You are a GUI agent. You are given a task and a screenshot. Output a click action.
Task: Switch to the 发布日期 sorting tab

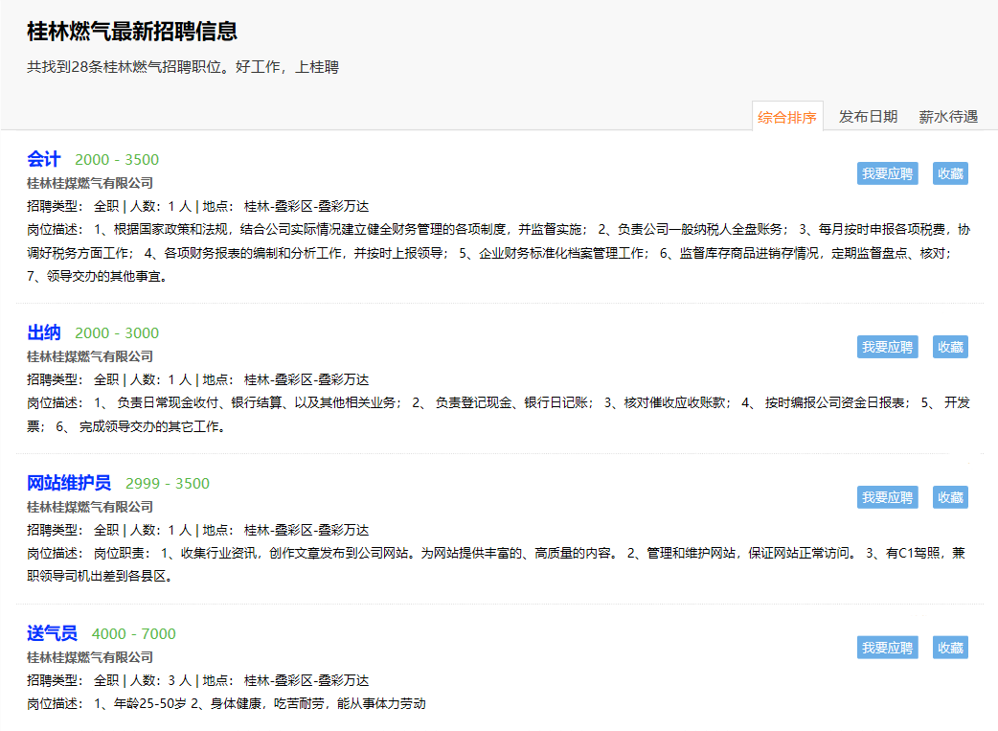868,117
